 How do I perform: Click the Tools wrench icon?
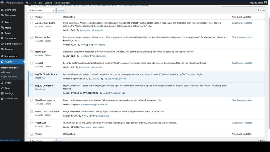pos(2,88)
